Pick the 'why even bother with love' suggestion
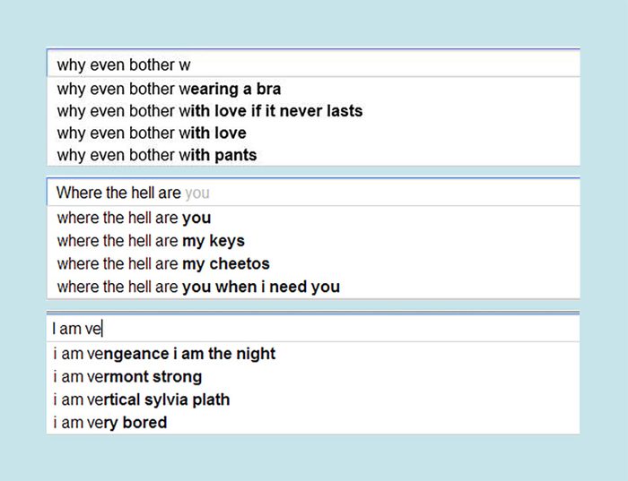Viewport: 628px width, 481px height. coord(151,133)
